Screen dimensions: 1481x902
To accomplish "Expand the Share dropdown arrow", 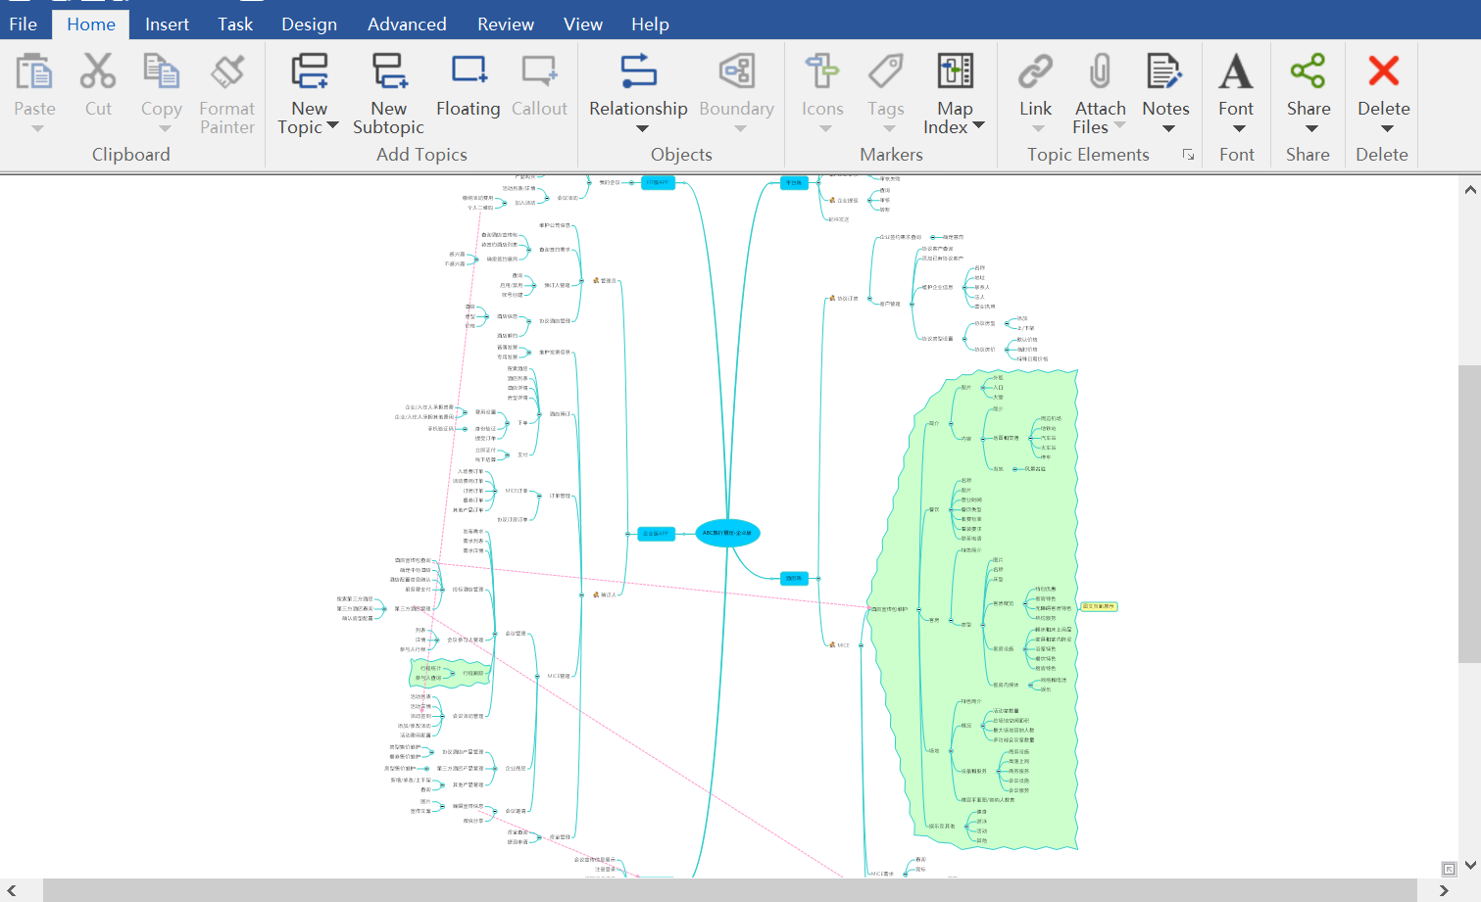I will 1311,128.
